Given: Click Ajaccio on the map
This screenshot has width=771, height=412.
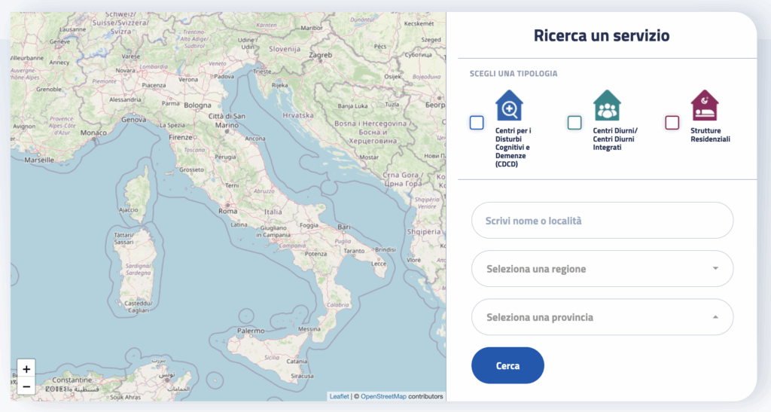Looking at the screenshot, I should (x=128, y=210).
